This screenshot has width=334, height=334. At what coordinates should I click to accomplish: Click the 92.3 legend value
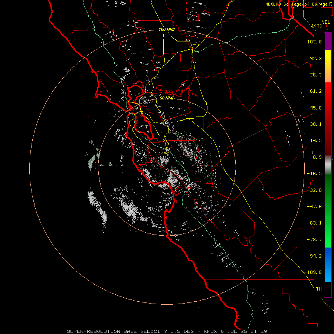coord(316,58)
